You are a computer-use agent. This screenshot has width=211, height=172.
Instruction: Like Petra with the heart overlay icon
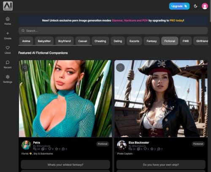click(x=25, y=68)
